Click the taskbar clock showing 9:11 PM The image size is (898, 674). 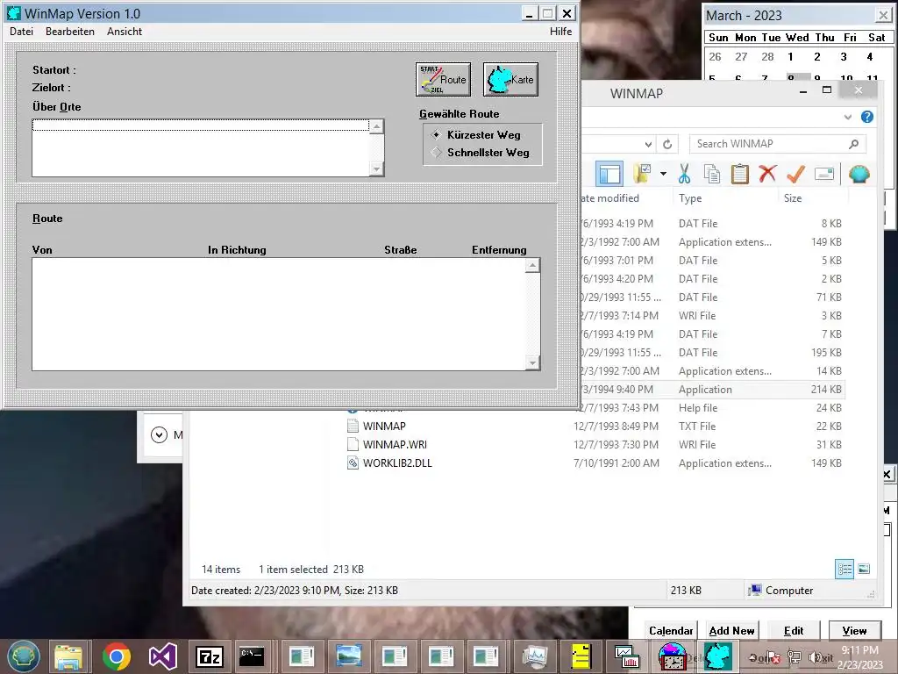tap(859, 656)
